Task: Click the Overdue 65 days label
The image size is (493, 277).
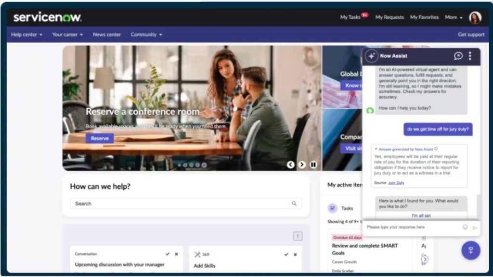Action: pos(347,238)
